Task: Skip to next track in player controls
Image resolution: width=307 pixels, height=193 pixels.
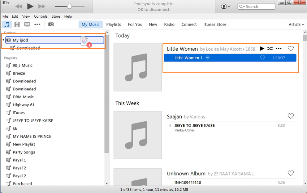Action: (x=42, y=6)
